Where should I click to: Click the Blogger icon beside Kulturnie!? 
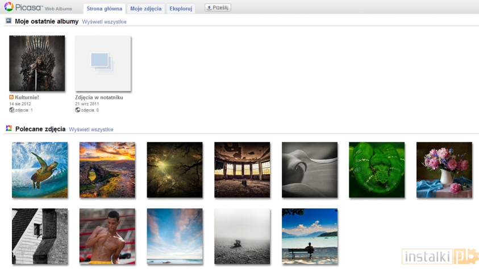click(11, 97)
